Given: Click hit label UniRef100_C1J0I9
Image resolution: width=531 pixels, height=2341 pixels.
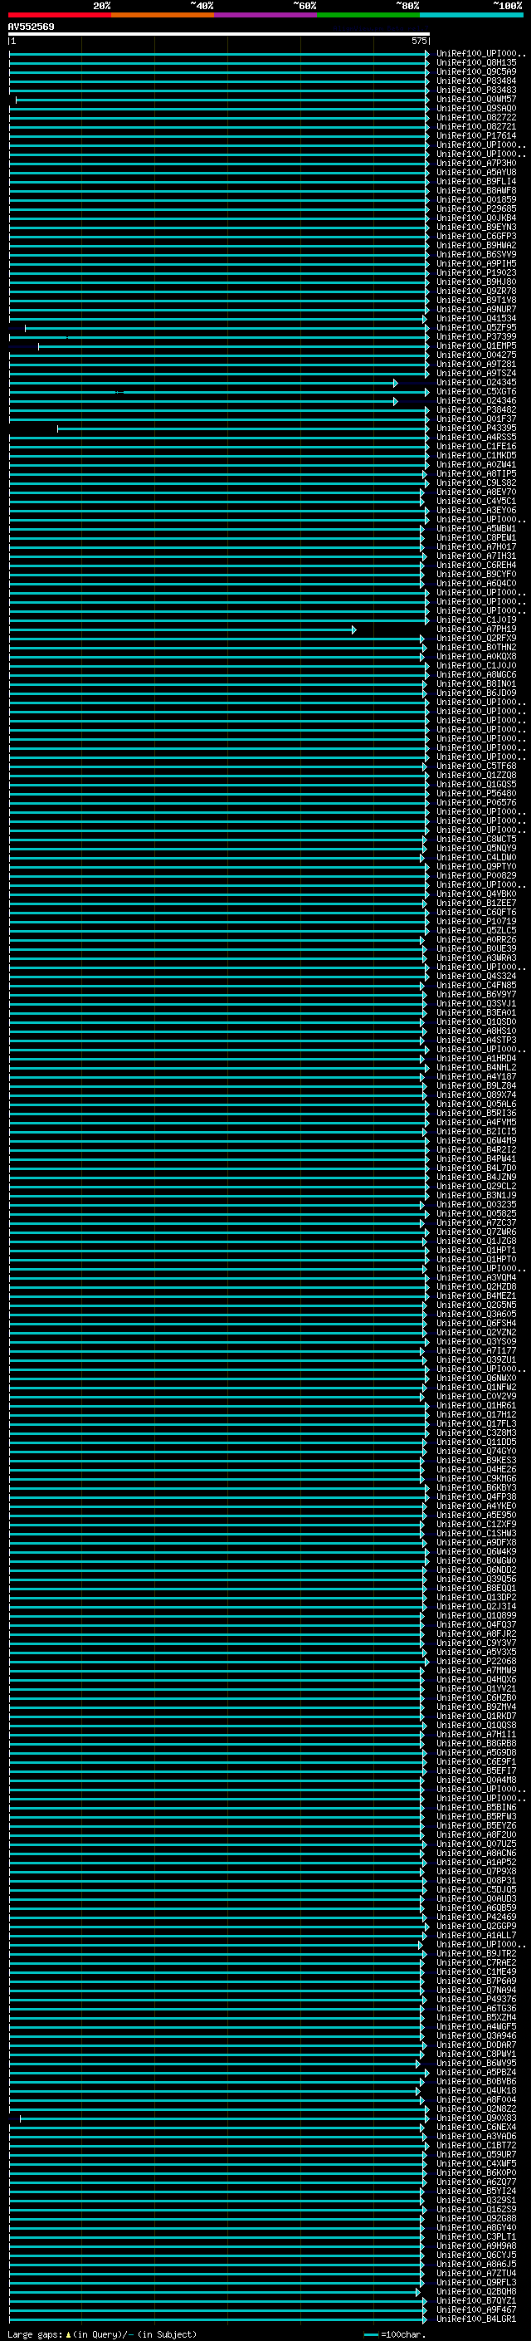Looking at the screenshot, I should pos(476,620).
